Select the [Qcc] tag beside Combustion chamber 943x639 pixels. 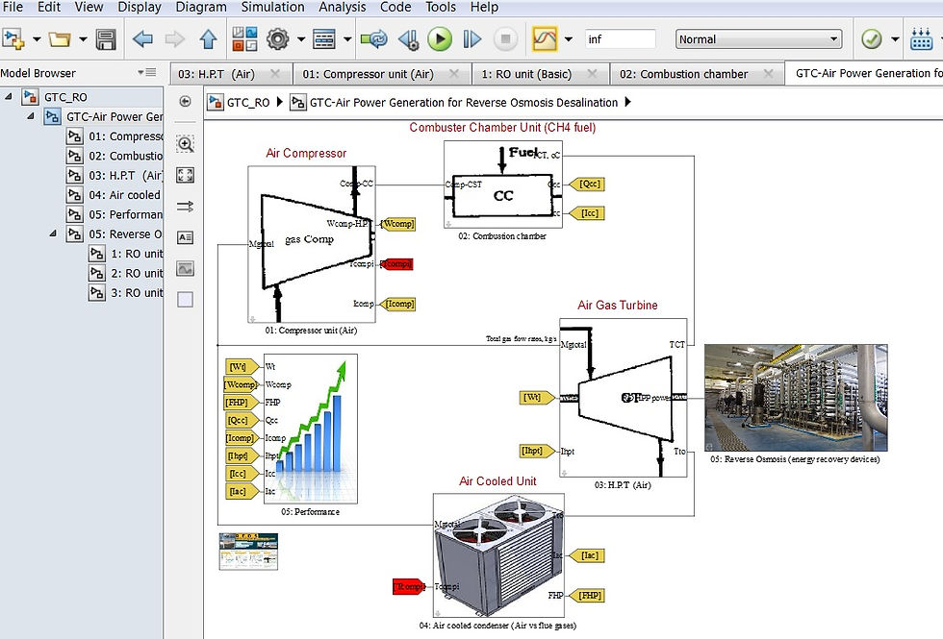(587, 184)
